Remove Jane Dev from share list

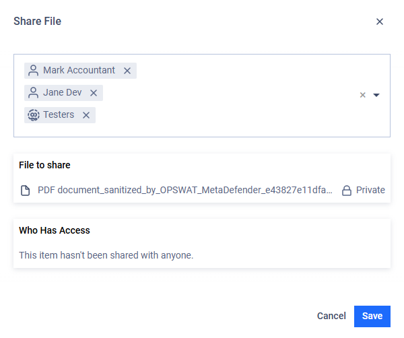(94, 93)
